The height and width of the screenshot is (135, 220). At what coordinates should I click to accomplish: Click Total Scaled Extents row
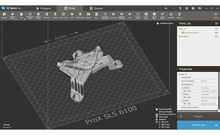199,107
